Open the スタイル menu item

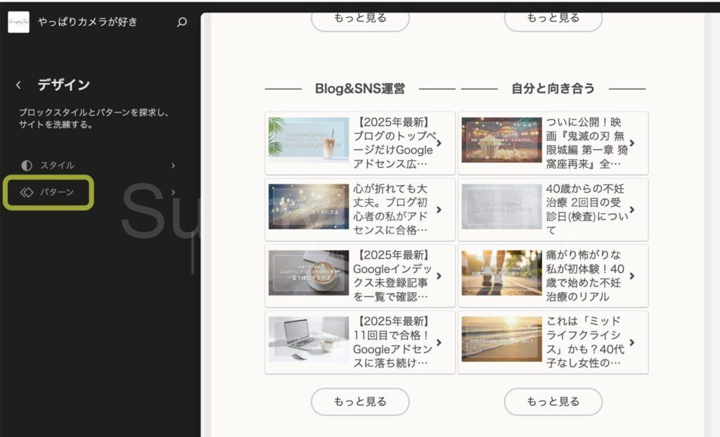[x=57, y=165]
